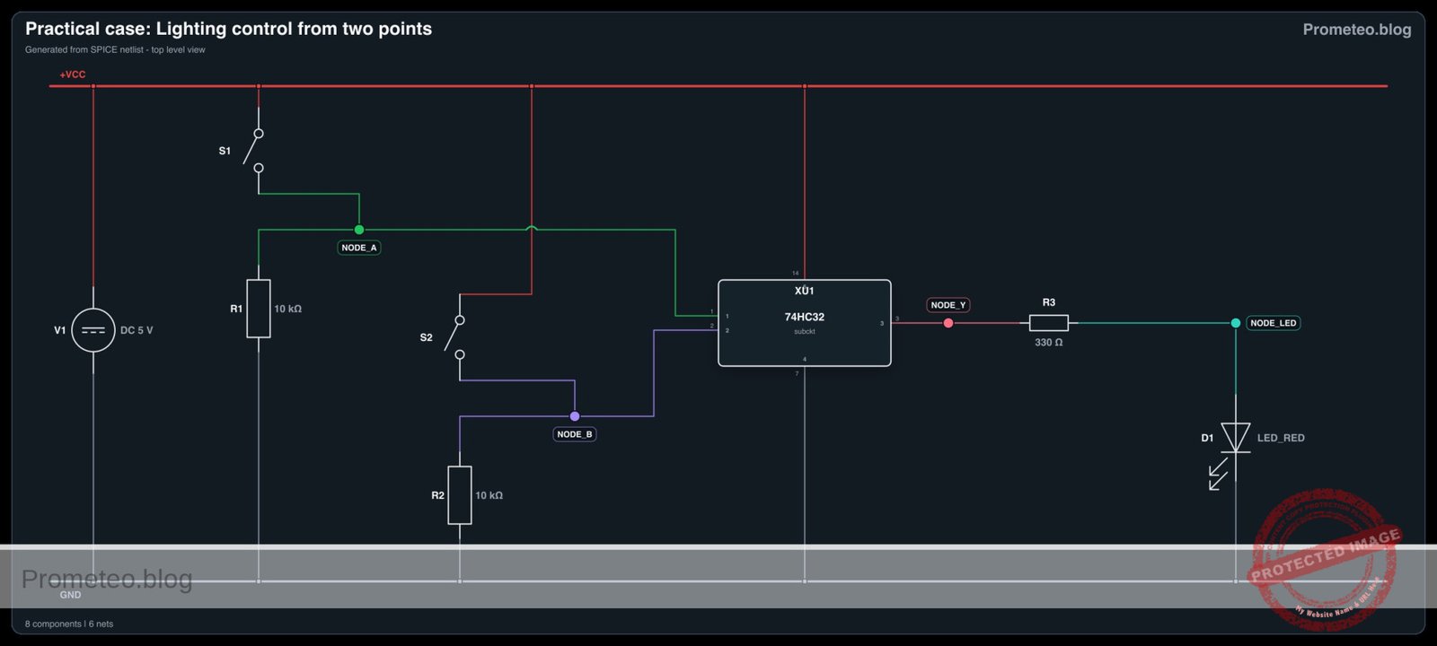
Task: Click the 'subckt' text in chip
Action: pos(805,332)
